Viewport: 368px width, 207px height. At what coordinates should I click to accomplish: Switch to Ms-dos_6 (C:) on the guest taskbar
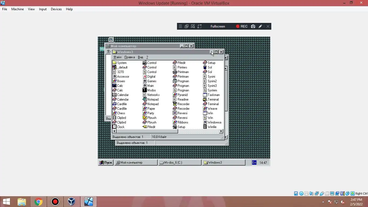click(180, 163)
